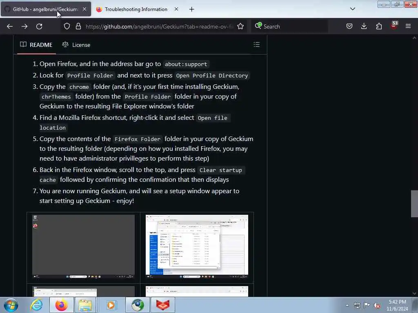Click the search engine magnifier icon
Image resolution: width=418 pixels, height=313 pixels.
(258, 26)
